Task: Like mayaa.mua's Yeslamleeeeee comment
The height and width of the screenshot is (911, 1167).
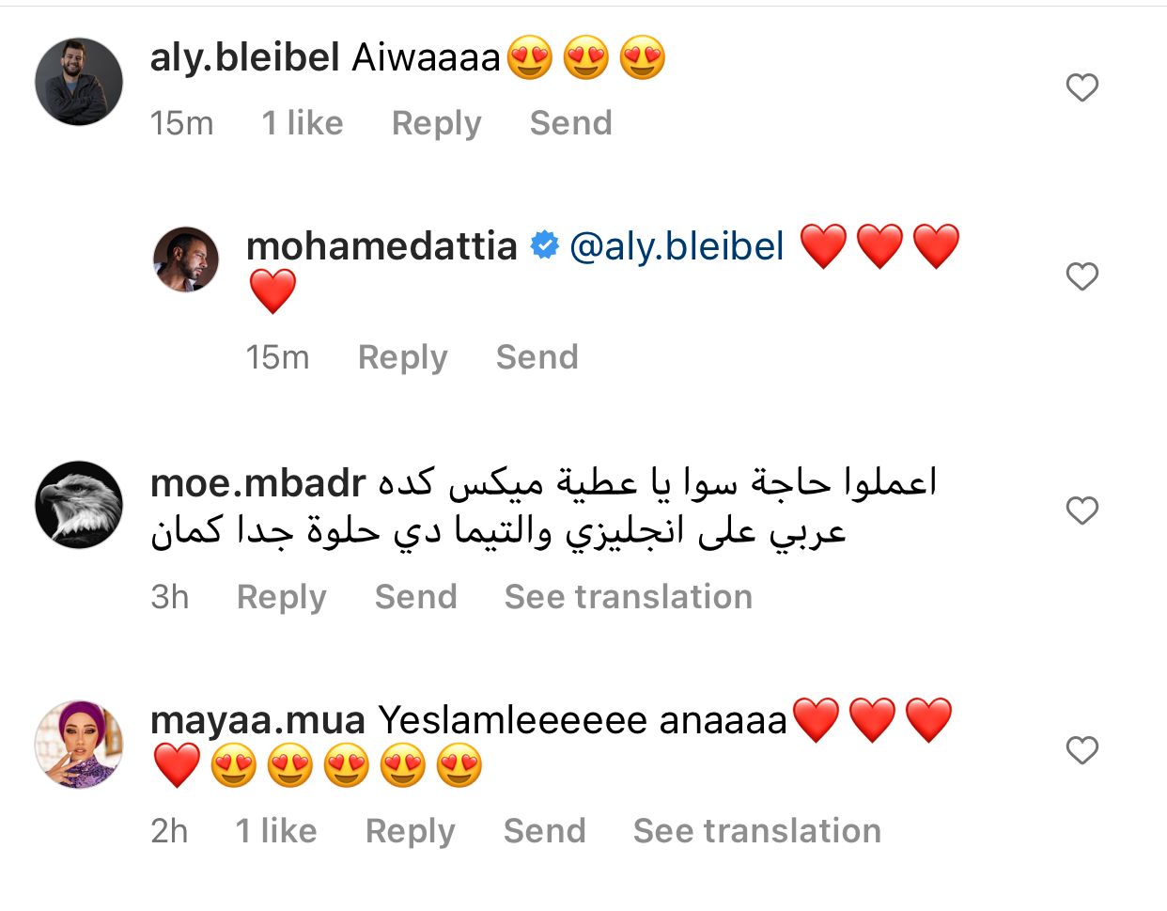Action: [1082, 750]
